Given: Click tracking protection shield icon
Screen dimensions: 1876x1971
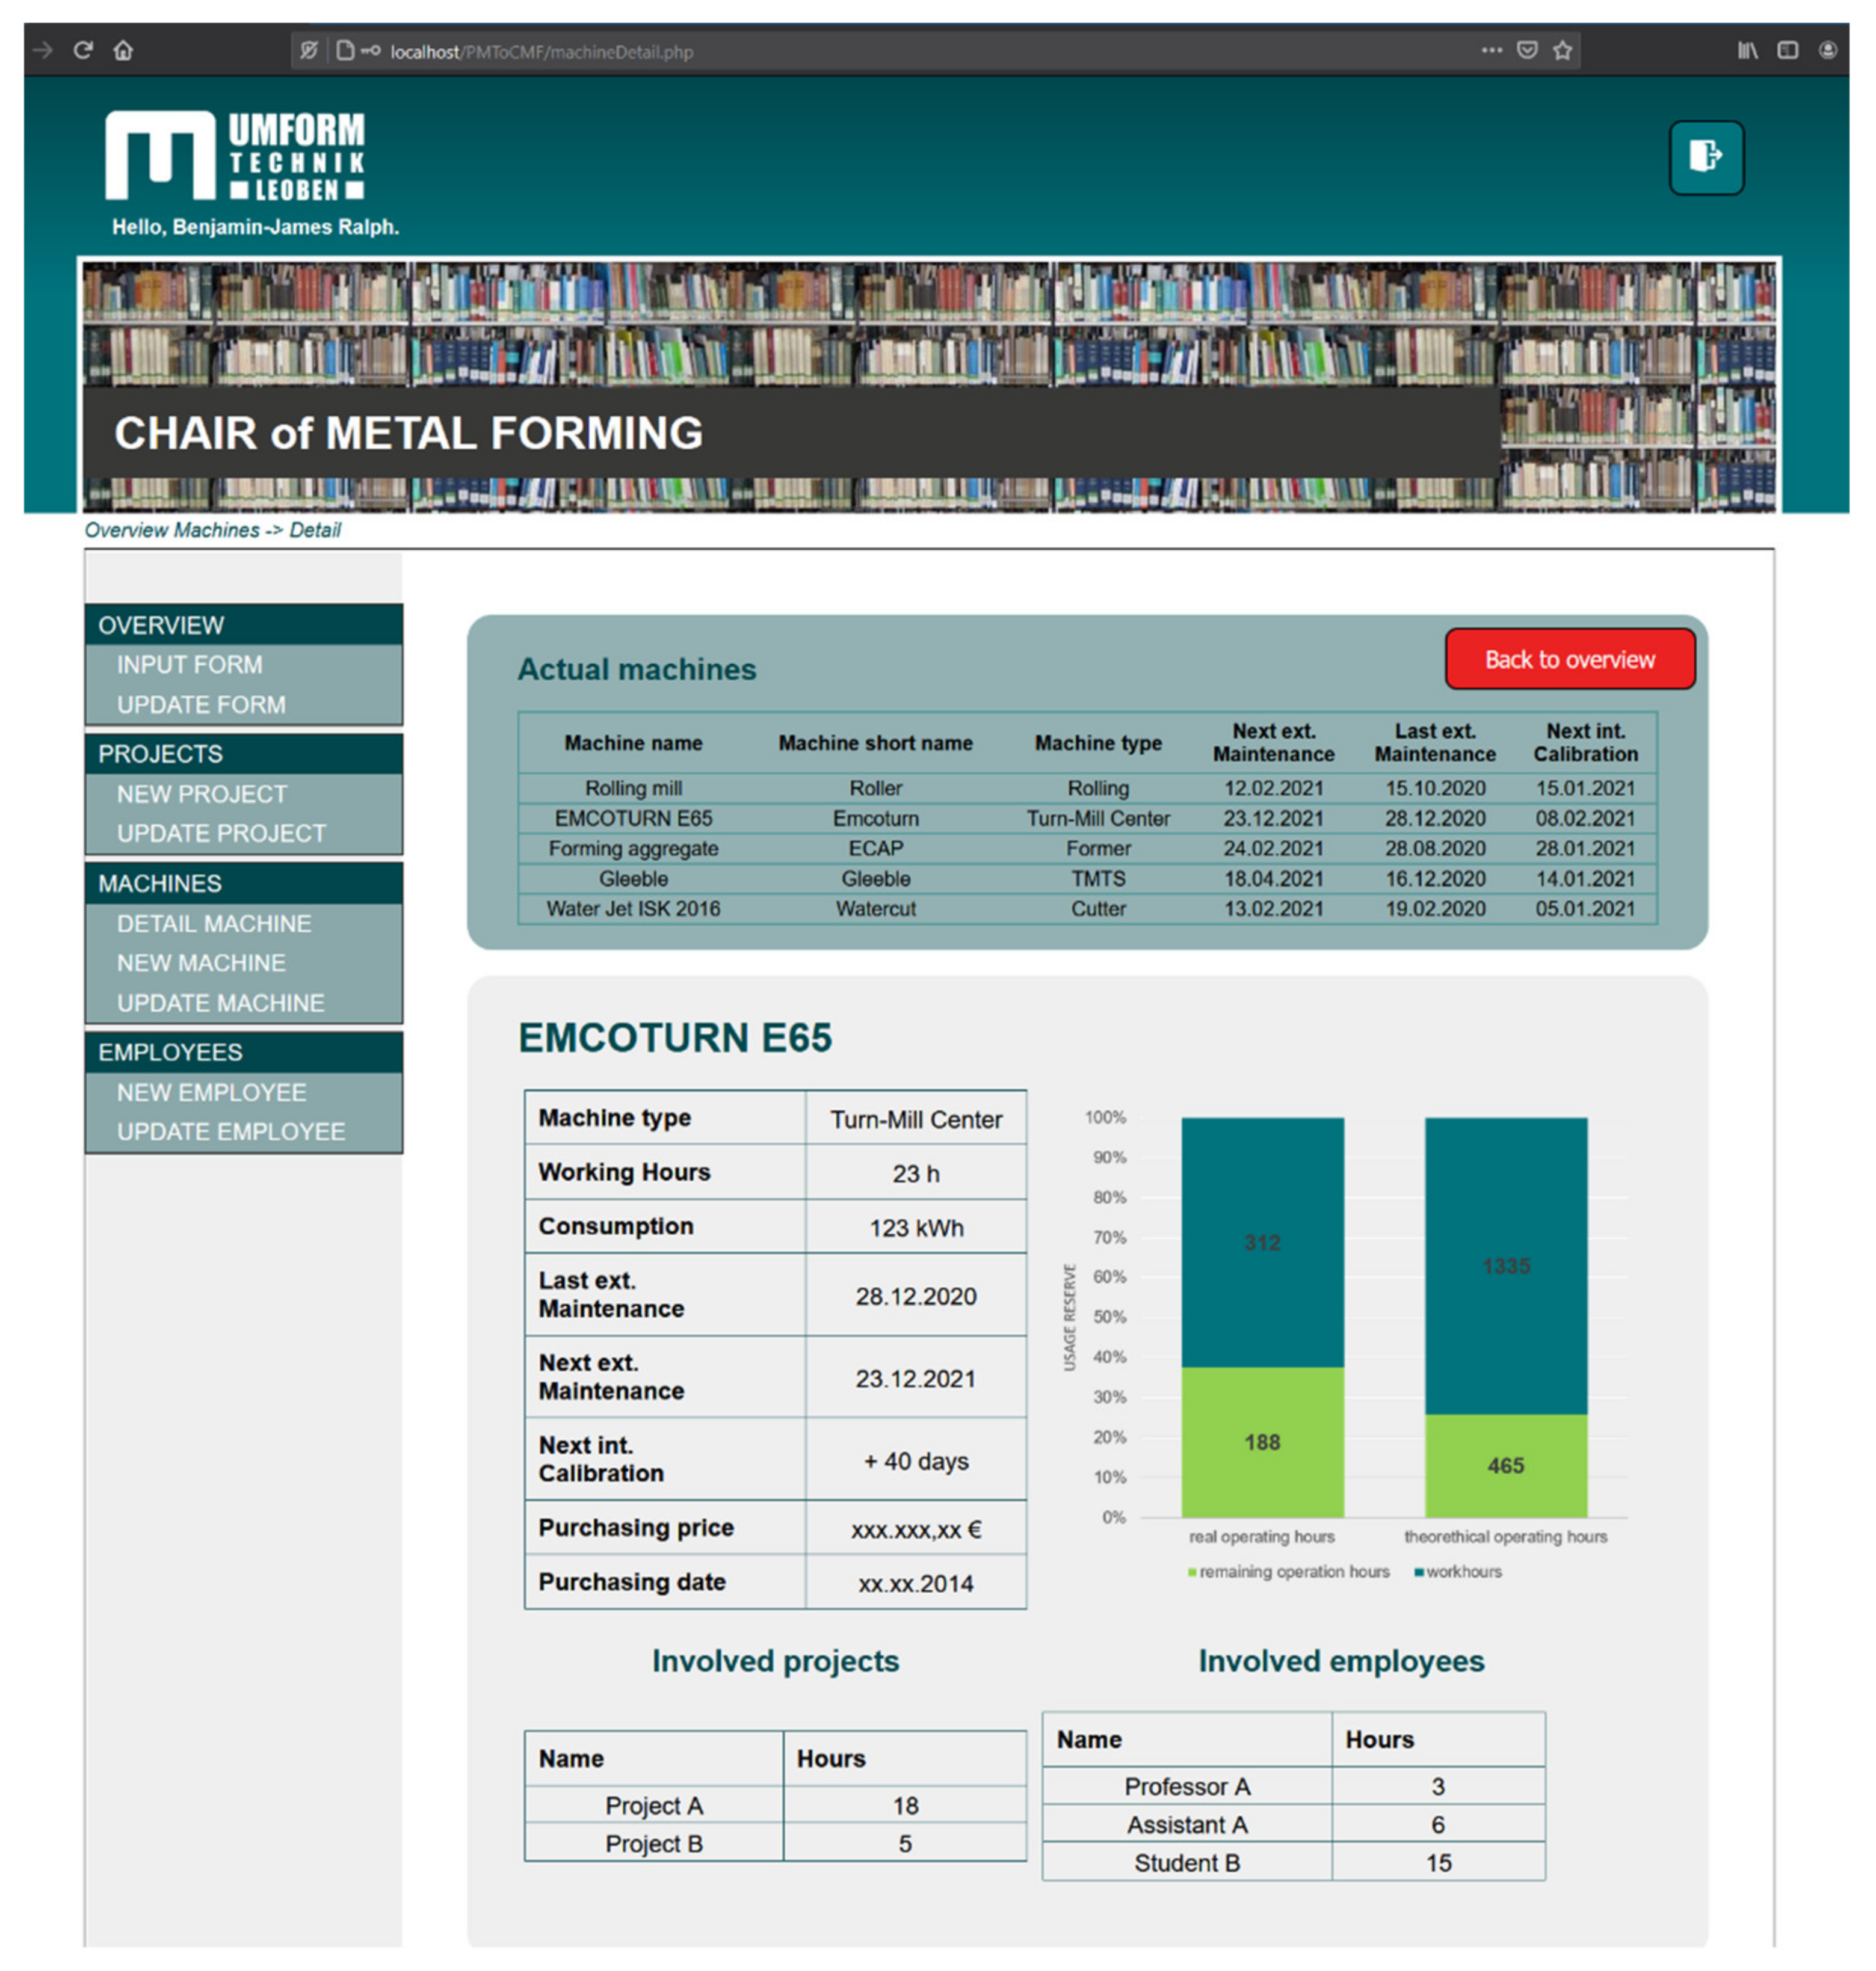Looking at the screenshot, I should [x=309, y=50].
